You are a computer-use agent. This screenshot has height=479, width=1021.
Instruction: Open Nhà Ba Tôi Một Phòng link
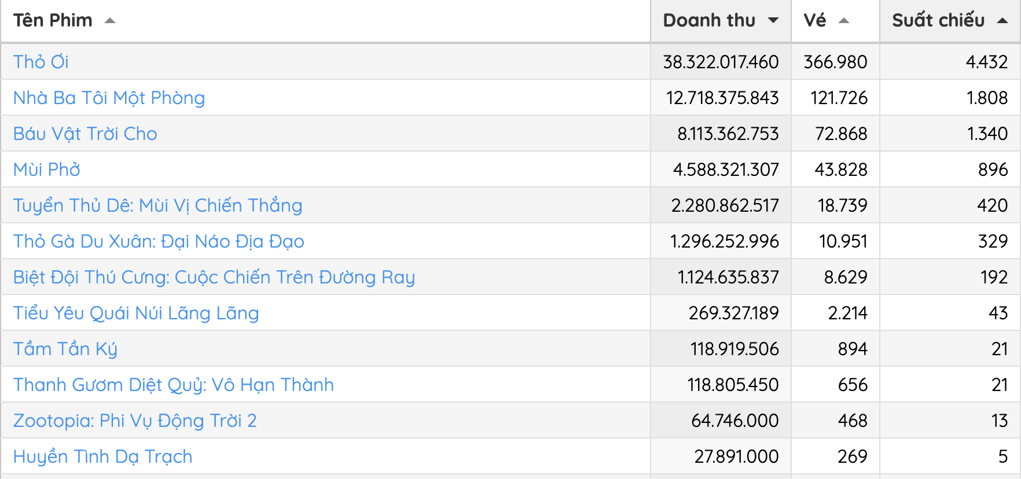tap(109, 98)
